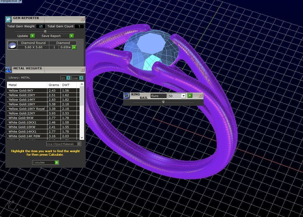Open the Perspective viewport dropdown arrow
303x217 pixels.
pyautogui.click(x=20, y=1)
